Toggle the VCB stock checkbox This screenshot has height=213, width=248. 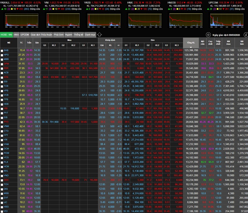tap(2, 95)
